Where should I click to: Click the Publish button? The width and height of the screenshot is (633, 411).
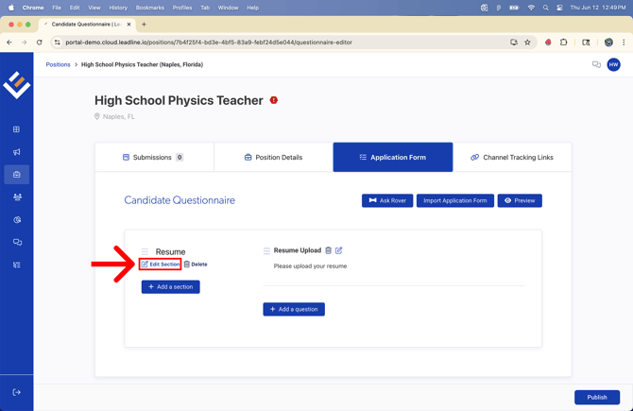pyautogui.click(x=596, y=397)
